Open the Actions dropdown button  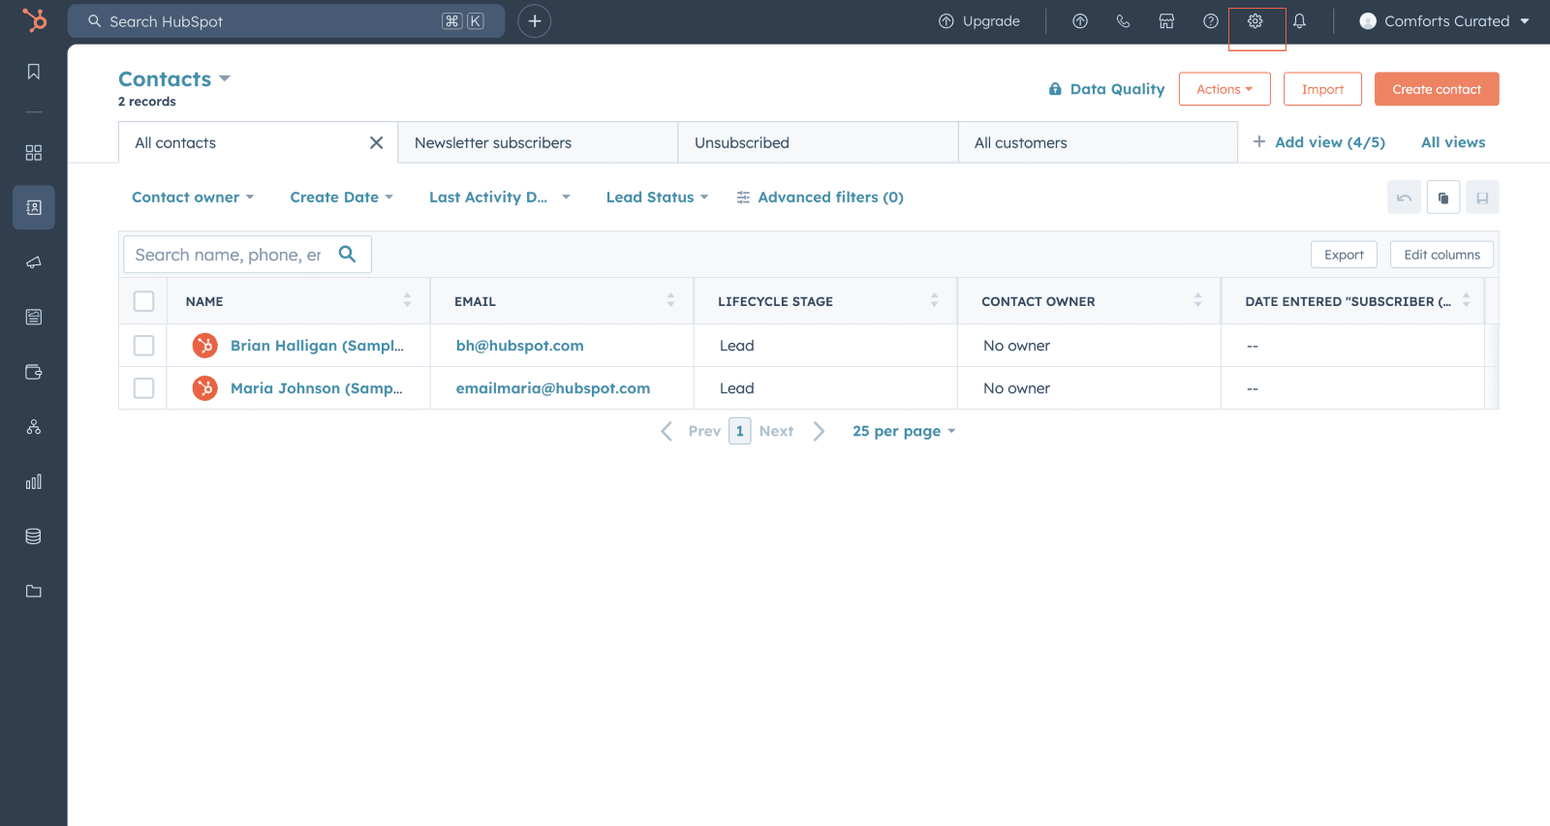tap(1224, 89)
